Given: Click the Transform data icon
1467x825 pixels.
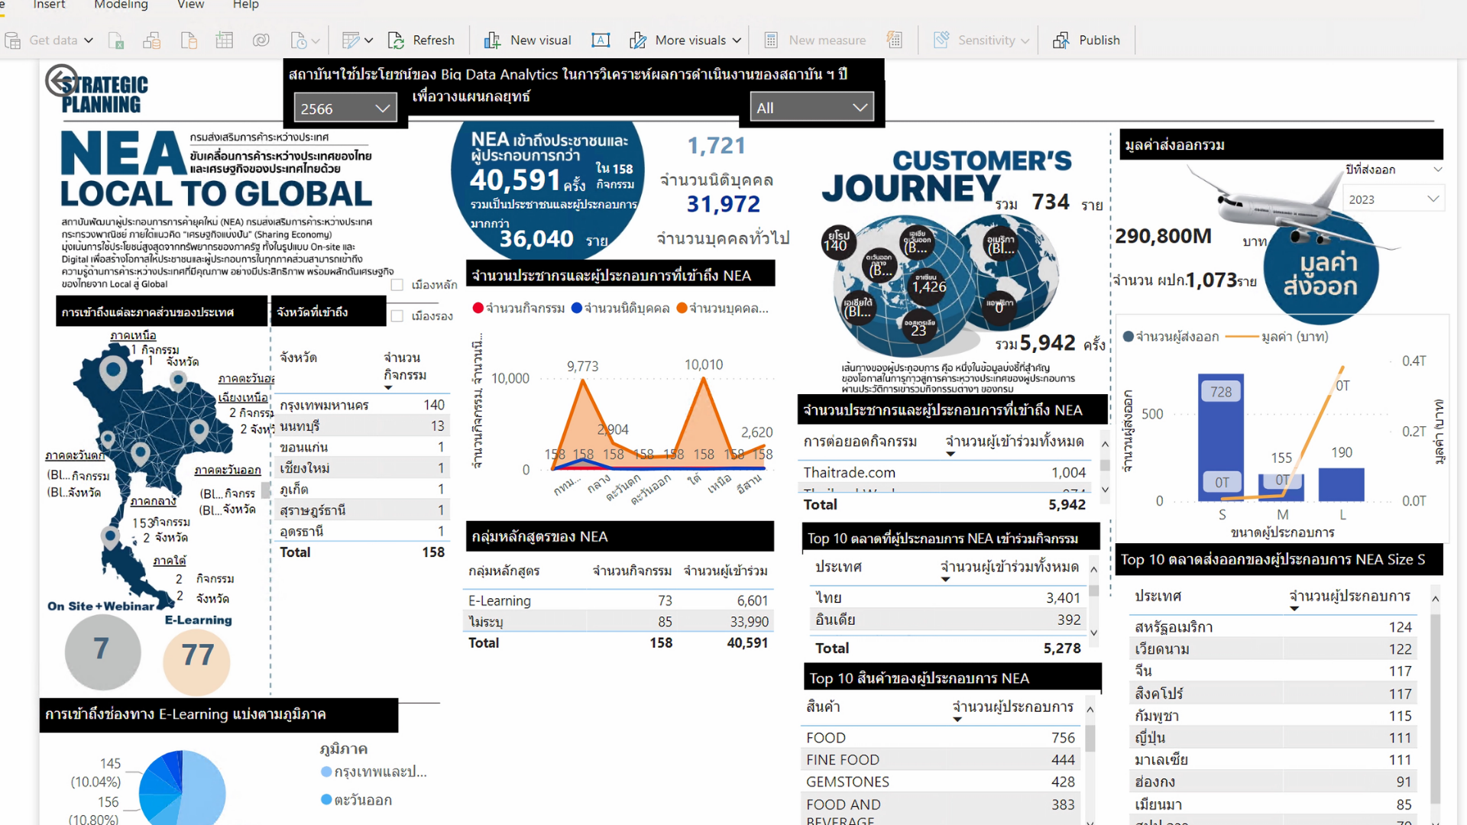Looking at the screenshot, I should tap(351, 40).
